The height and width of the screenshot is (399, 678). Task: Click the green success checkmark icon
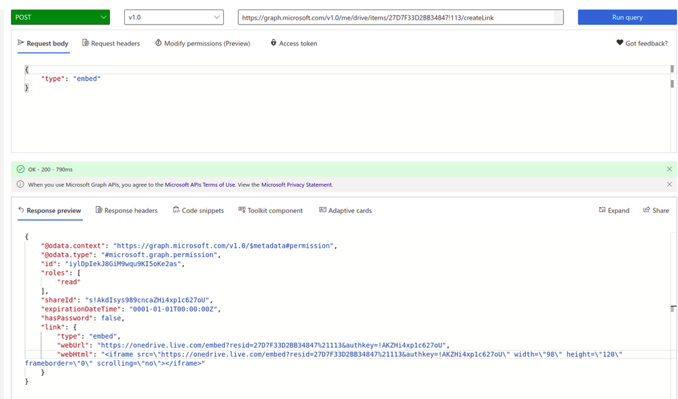[20, 169]
